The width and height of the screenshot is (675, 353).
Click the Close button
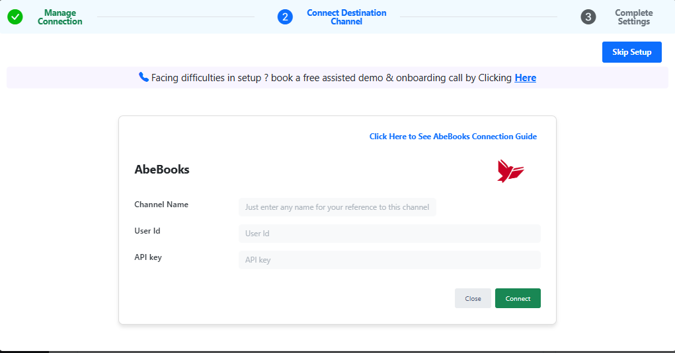click(x=473, y=298)
